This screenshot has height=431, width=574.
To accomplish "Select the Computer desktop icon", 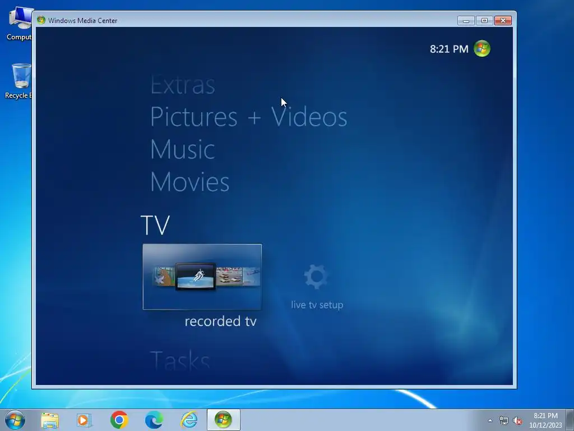I will pos(19,24).
